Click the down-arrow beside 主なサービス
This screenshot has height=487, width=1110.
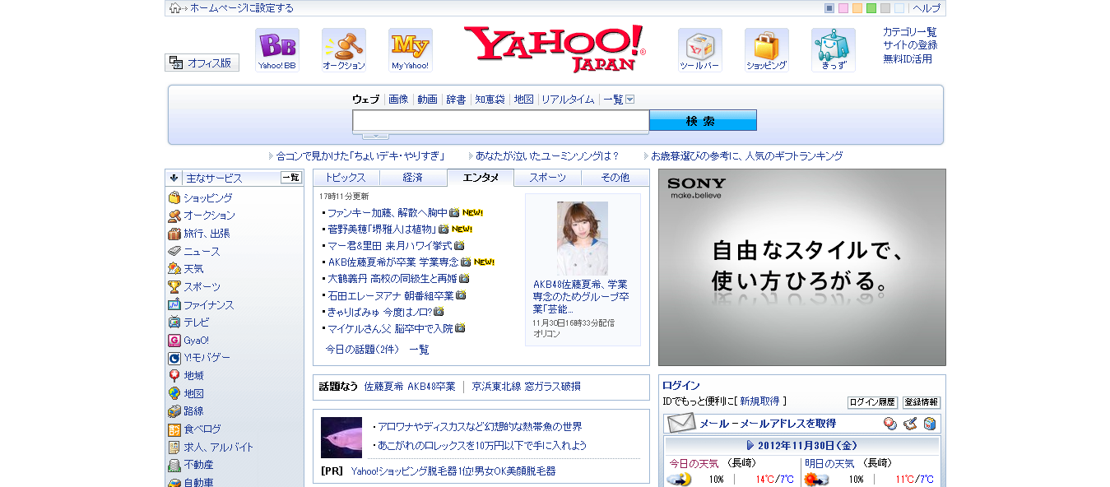174,178
